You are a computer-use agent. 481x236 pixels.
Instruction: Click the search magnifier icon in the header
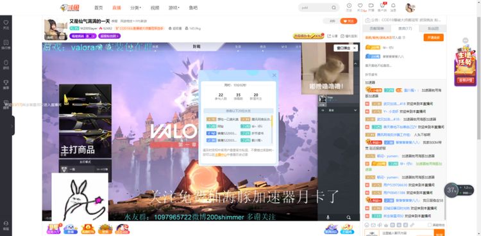[x=333, y=8]
